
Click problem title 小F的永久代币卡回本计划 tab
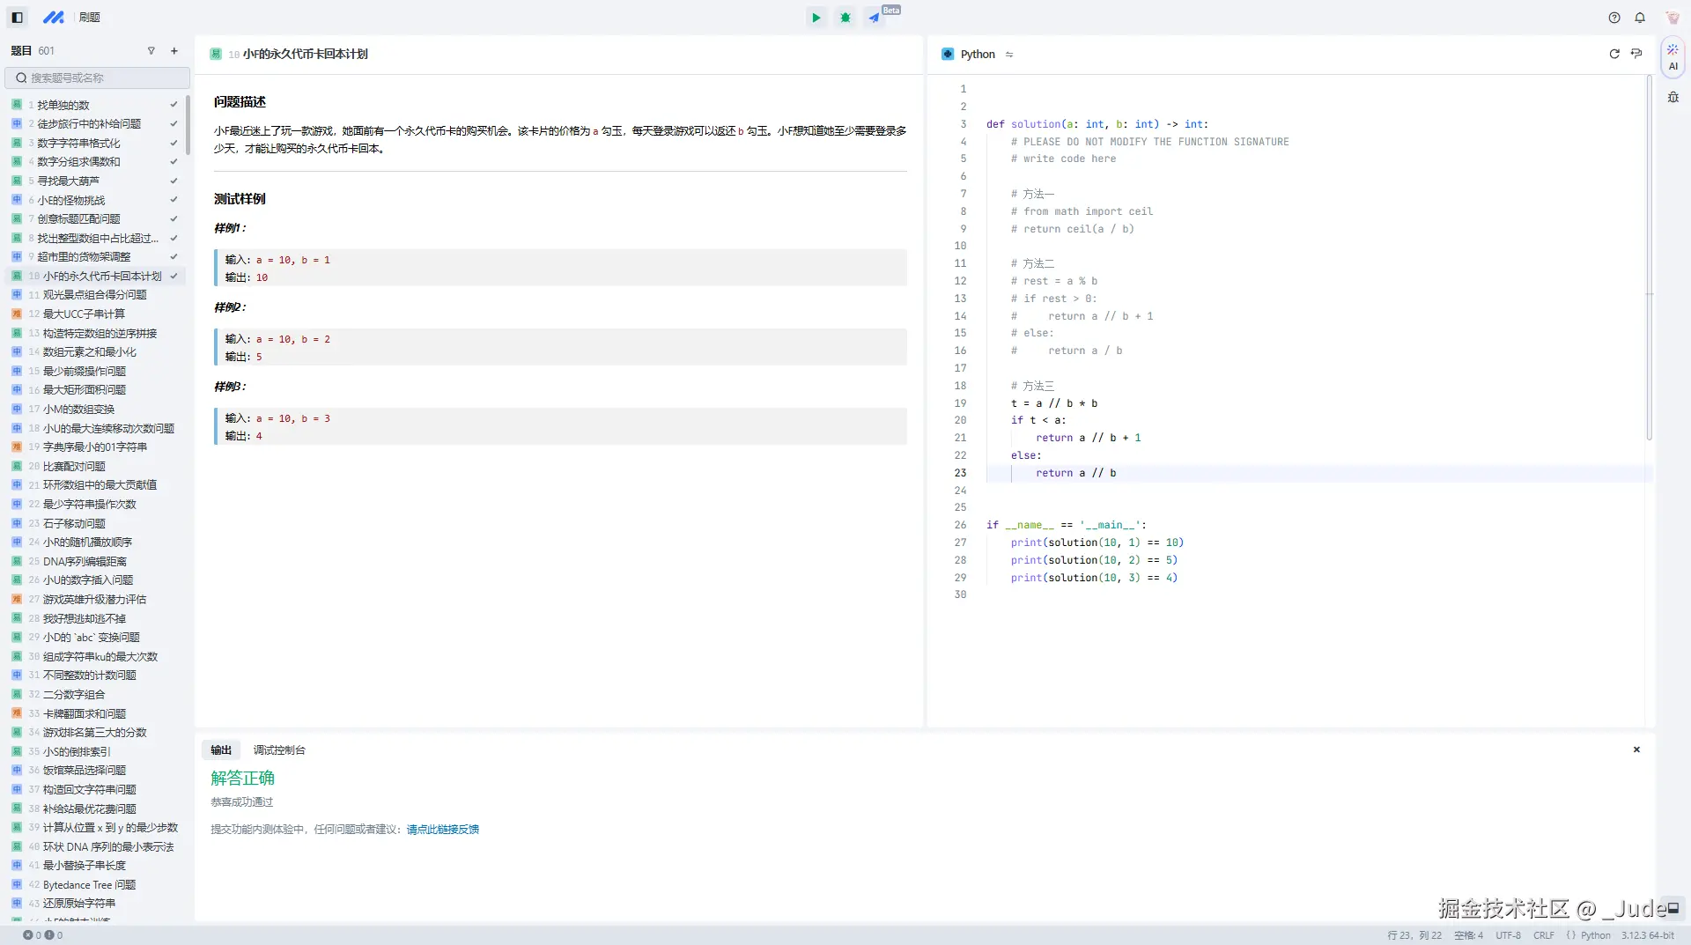pos(305,54)
